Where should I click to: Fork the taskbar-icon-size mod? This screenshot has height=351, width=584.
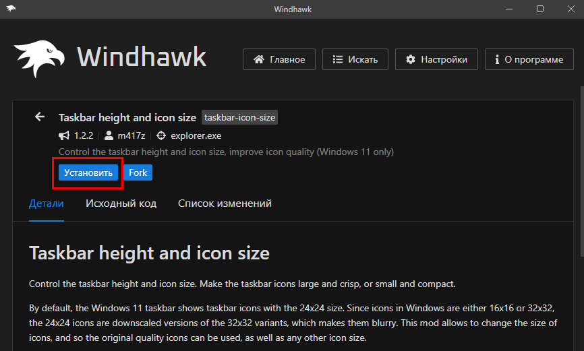138,172
